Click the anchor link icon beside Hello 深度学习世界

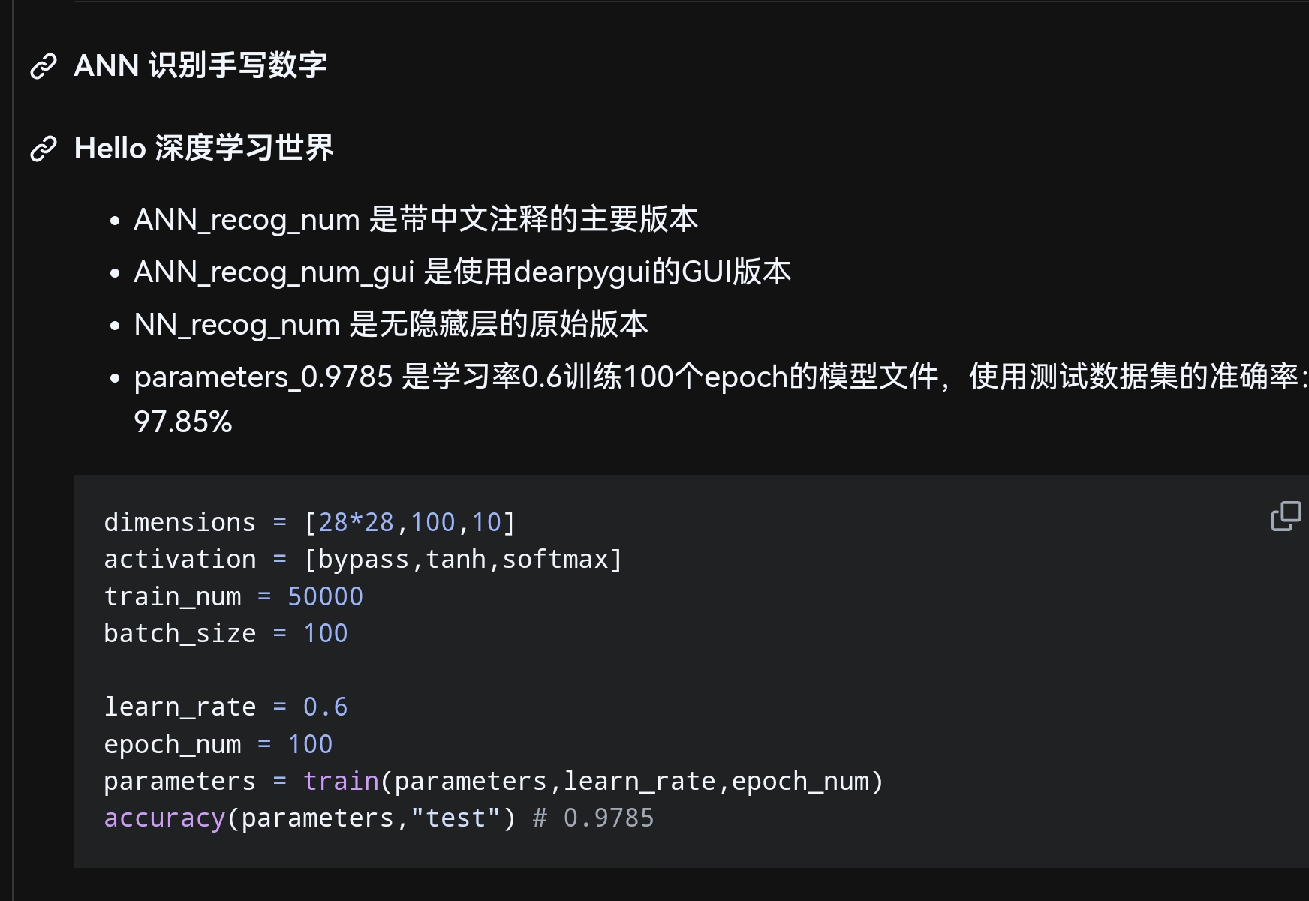[x=44, y=149]
